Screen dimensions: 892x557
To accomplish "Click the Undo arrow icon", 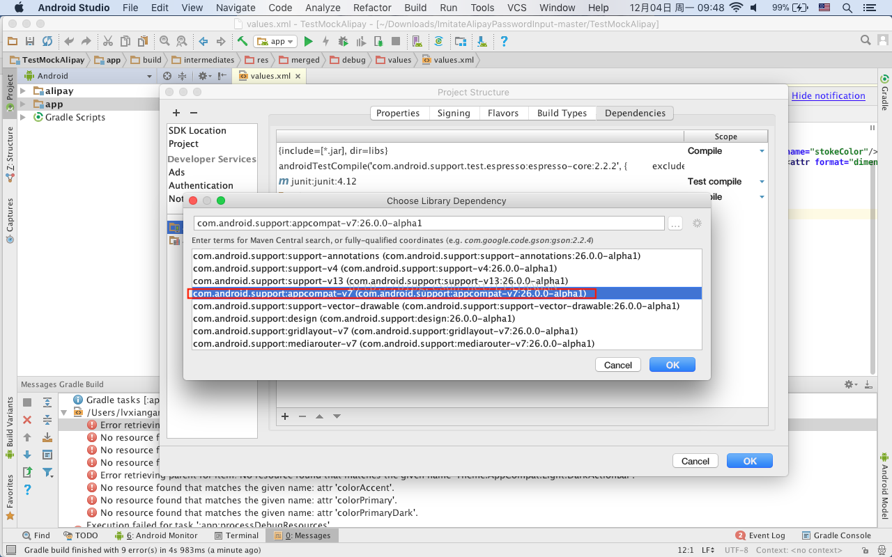I will coord(69,41).
